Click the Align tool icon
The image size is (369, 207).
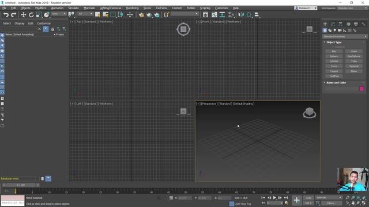point(257,15)
